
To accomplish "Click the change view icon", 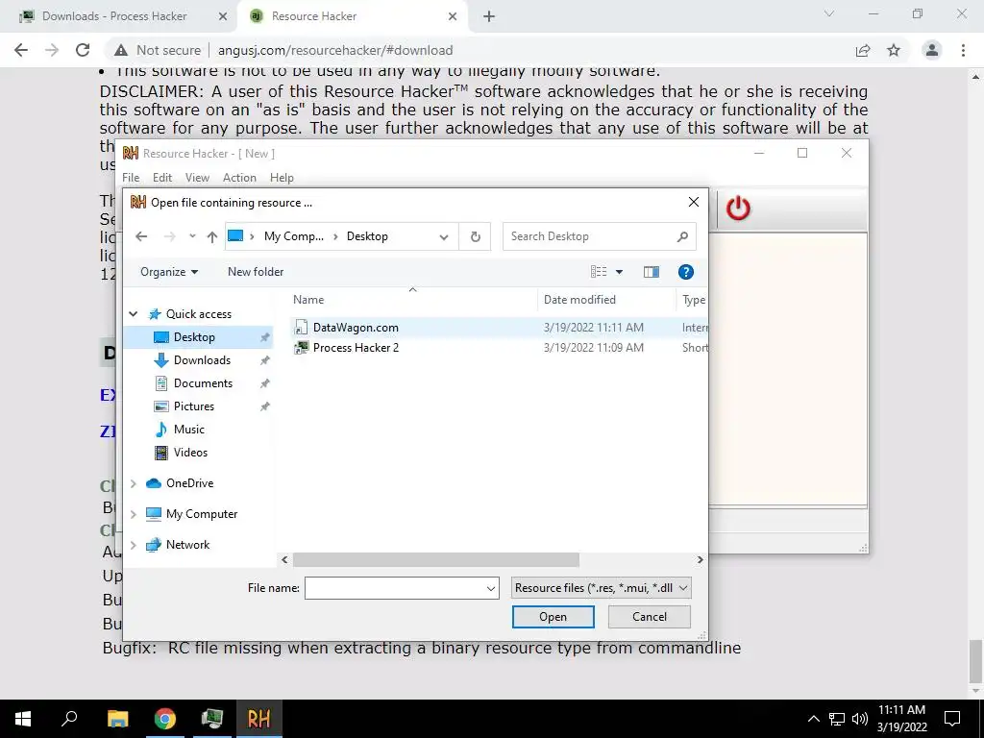I will tap(599, 272).
